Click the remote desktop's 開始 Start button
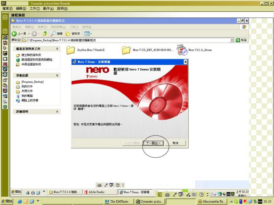The width and height of the screenshot is (274, 205). 16,192
